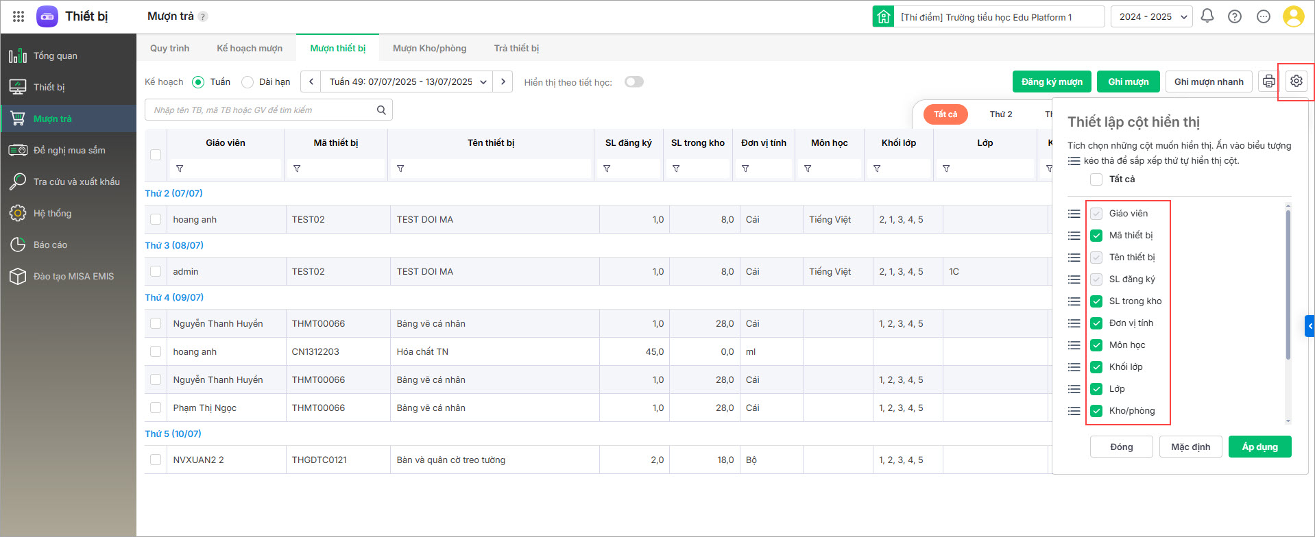Switch to the 'Trả thiết bị' tab
1315x537 pixels.
tap(516, 49)
